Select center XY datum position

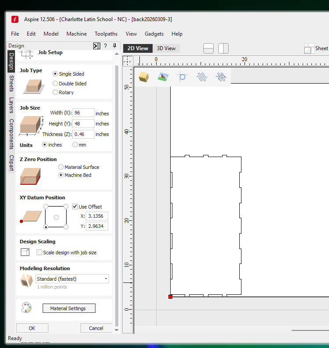click(56, 217)
